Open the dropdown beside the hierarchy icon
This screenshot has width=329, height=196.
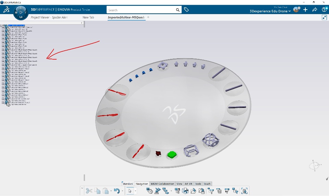click(171, 191)
